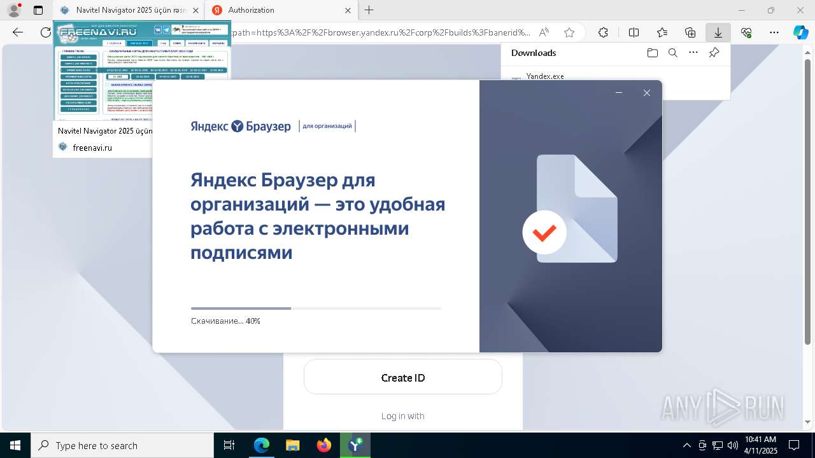This screenshot has width=815, height=458.
Task: Open the Windows Start menu
Action: 15,445
